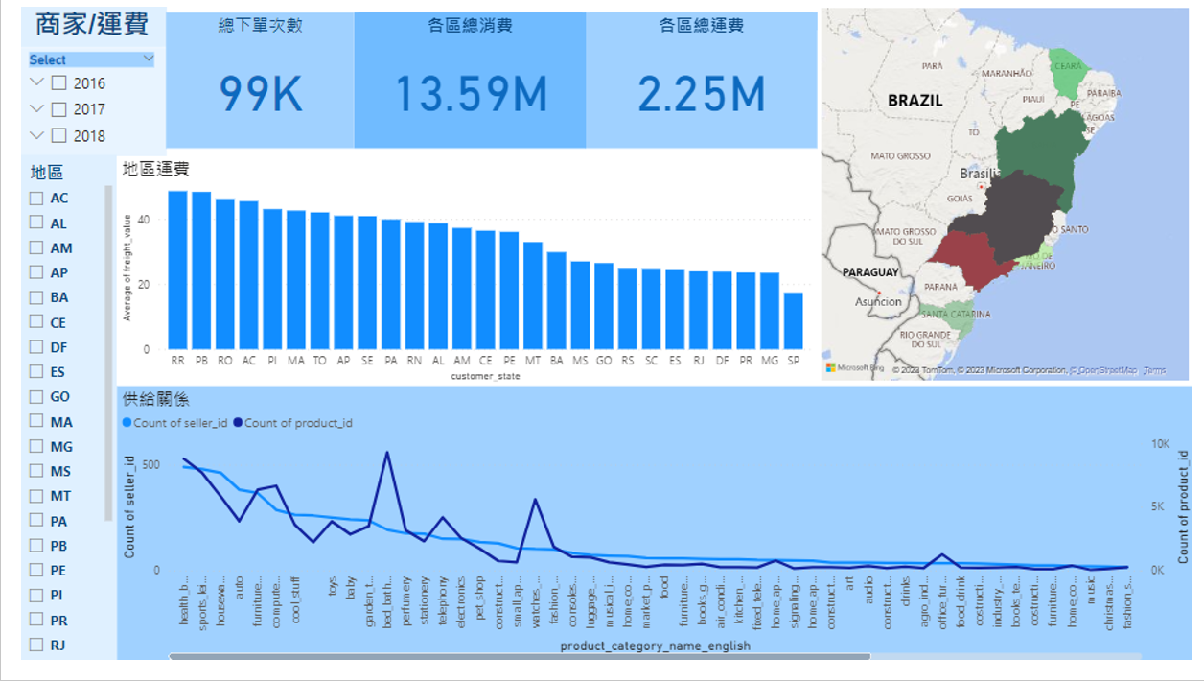Click the Terms link on the map
The image size is (1204, 681).
(1154, 368)
